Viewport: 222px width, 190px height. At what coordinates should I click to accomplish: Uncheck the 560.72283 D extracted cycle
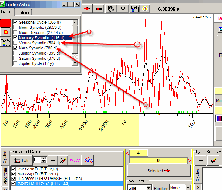tap(13, 174)
